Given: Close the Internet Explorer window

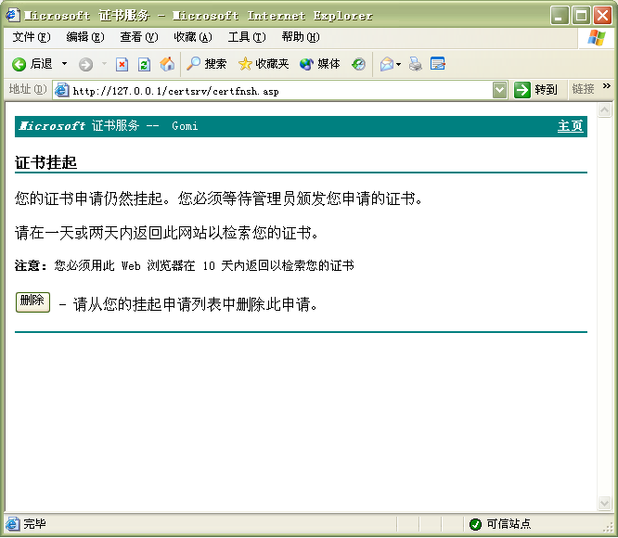Looking at the screenshot, I should (602, 16).
